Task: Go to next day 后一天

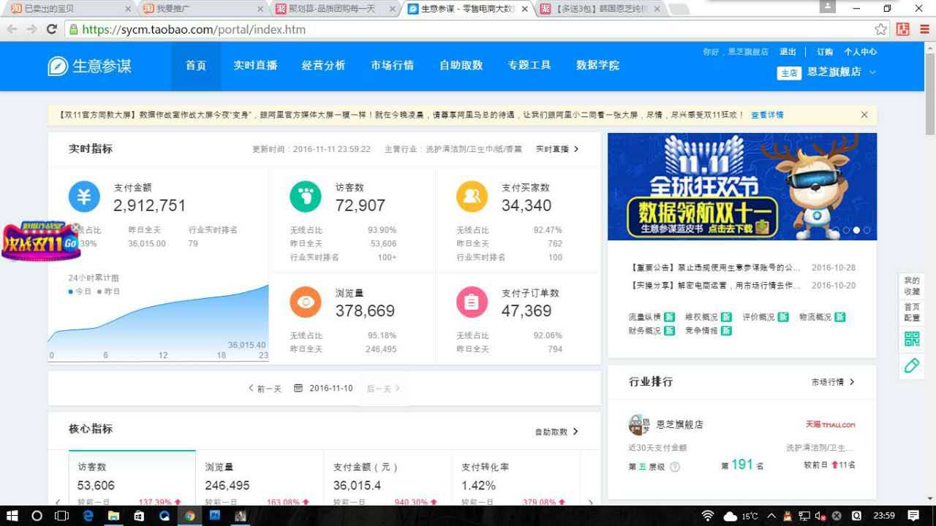Action: [x=383, y=389]
